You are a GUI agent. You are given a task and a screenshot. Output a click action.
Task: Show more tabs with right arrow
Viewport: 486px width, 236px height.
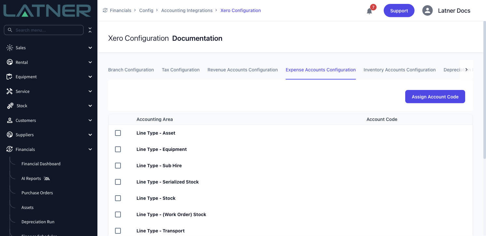coord(466,70)
